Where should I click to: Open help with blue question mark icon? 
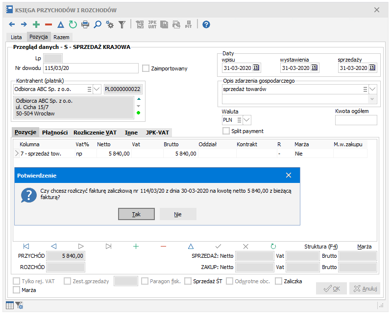pyautogui.click(x=206, y=24)
